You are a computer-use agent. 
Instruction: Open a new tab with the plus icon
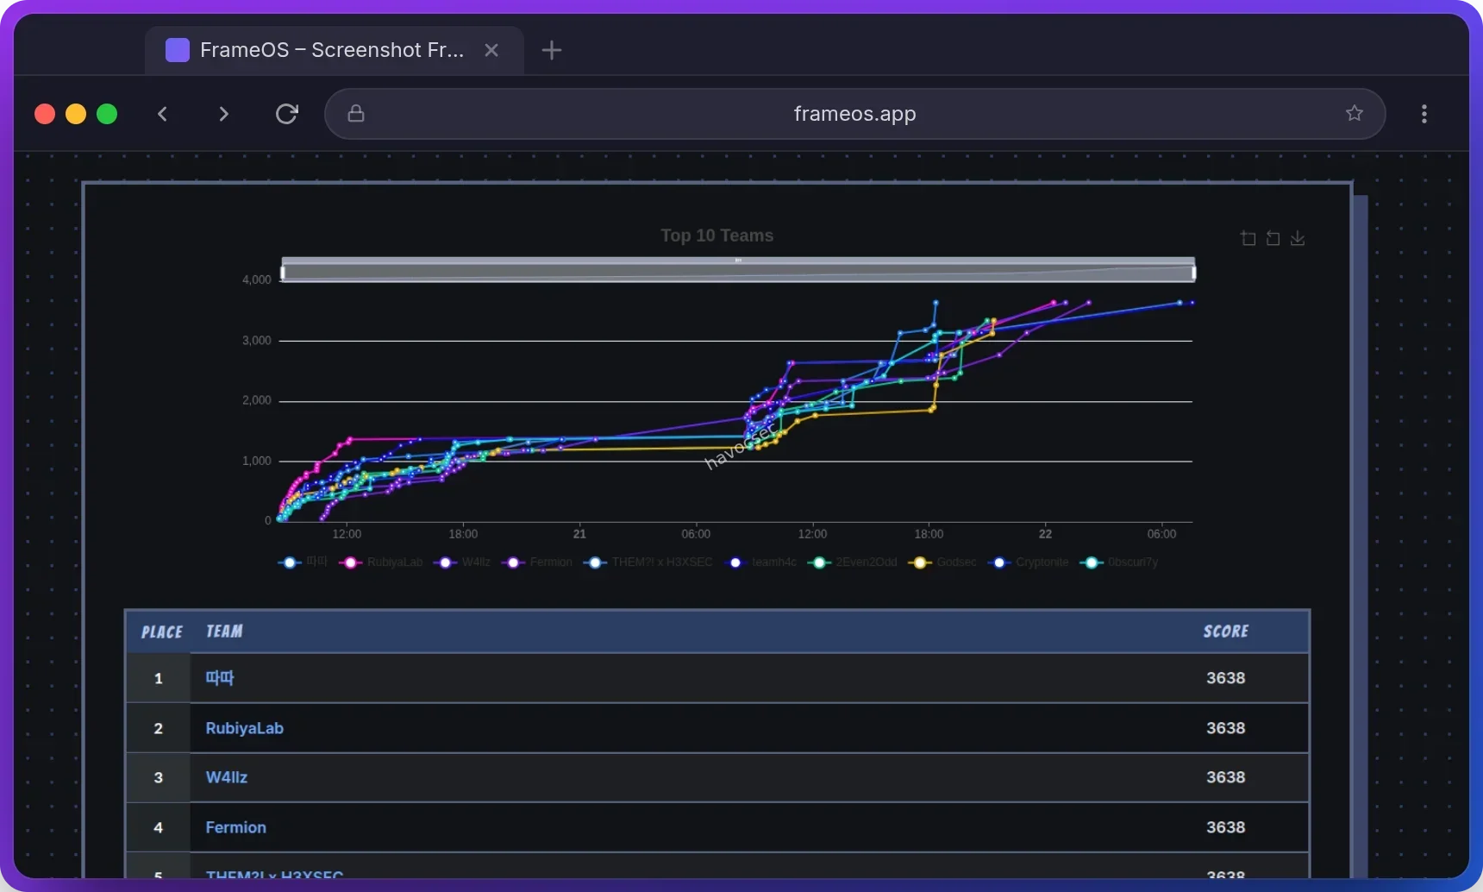click(x=552, y=50)
